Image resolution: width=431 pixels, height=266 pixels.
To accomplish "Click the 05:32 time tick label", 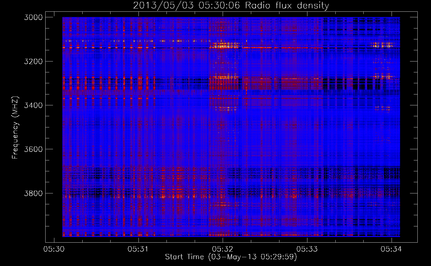I will pos(223,249).
